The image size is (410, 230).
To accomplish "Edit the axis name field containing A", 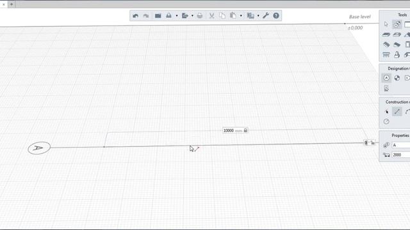I will [401, 145].
